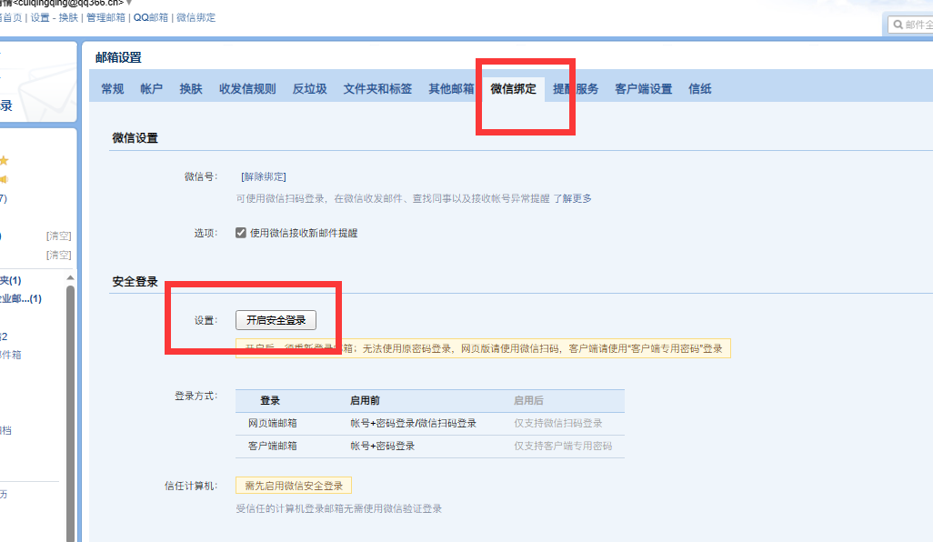
Task: Click the 开启安全登录 button
Action: click(x=276, y=320)
